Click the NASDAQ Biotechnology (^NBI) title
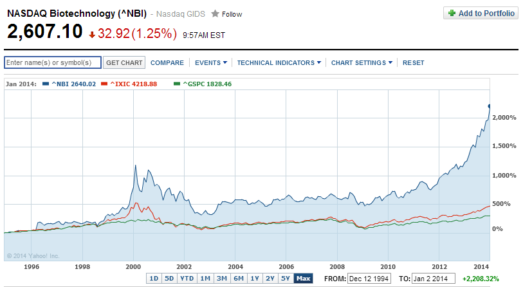 pyautogui.click(x=77, y=14)
